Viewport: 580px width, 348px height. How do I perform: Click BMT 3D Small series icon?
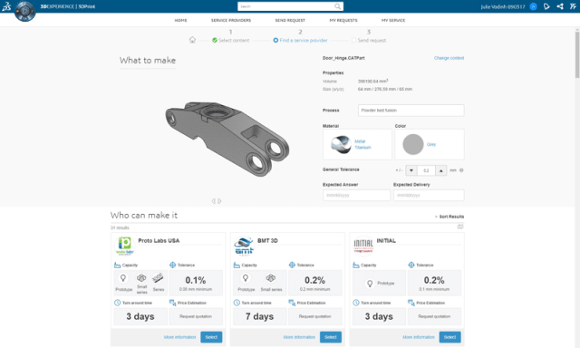(x=271, y=277)
